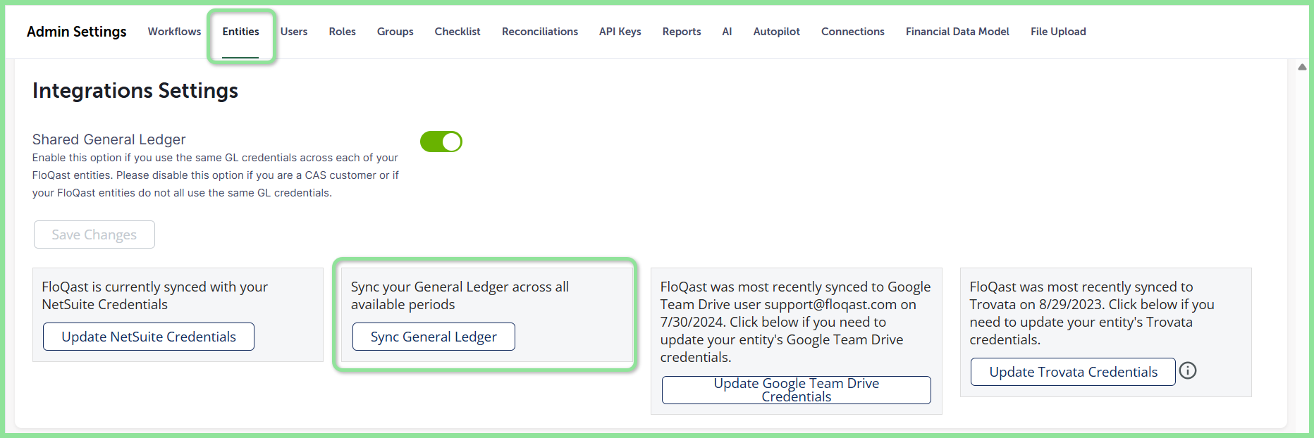Click the Update NetSuite Credentials button
Screen dimensions: 1314x438
pos(149,337)
